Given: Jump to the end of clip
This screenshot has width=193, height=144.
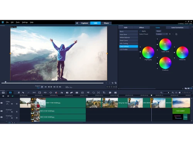Looking at the screenshot, I should [54, 87].
